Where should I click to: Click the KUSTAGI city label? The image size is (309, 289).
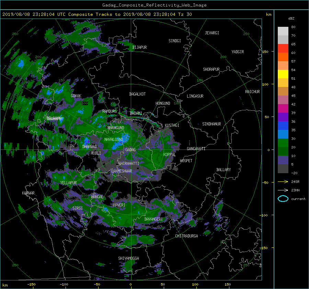pos(172,125)
